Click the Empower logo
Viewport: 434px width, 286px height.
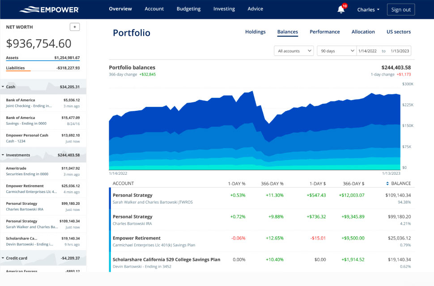tap(49, 8)
